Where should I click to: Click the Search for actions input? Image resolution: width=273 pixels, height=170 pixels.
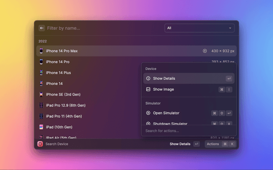pos(189,131)
